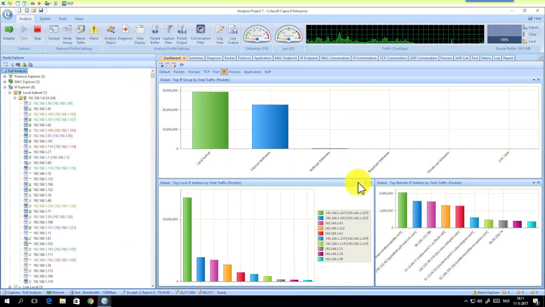545x307 pixels.
Task: Open the Protocol tab
Action: [244, 58]
